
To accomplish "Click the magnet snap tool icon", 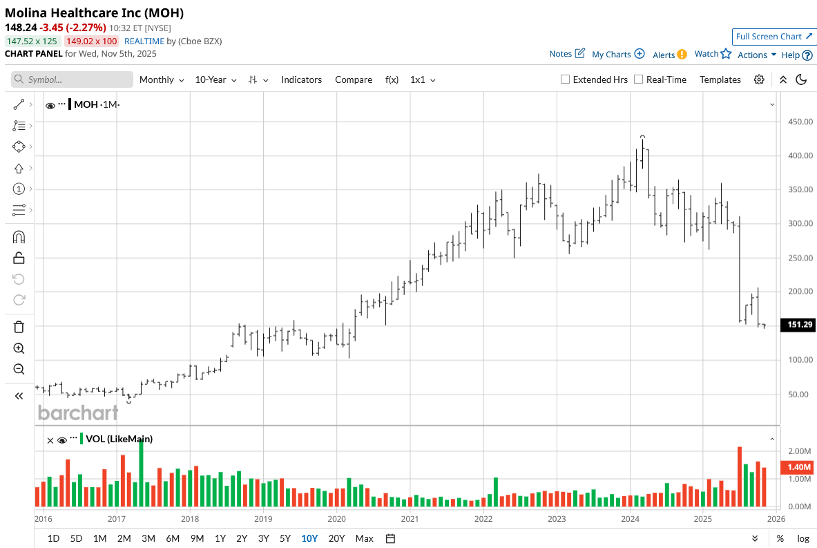I will pyautogui.click(x=19, y=237).
